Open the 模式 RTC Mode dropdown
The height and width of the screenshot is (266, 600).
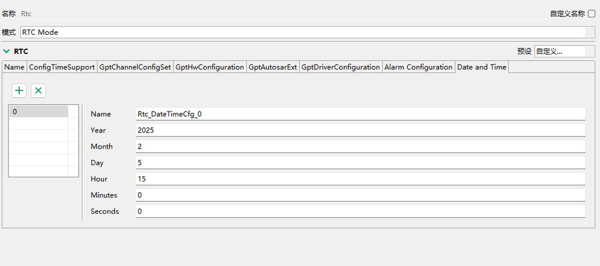[303, 32]
